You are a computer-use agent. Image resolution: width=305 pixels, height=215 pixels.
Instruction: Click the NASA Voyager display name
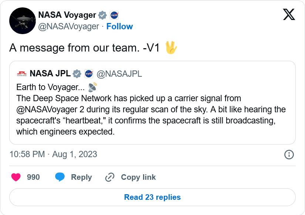tap(67, 15)
